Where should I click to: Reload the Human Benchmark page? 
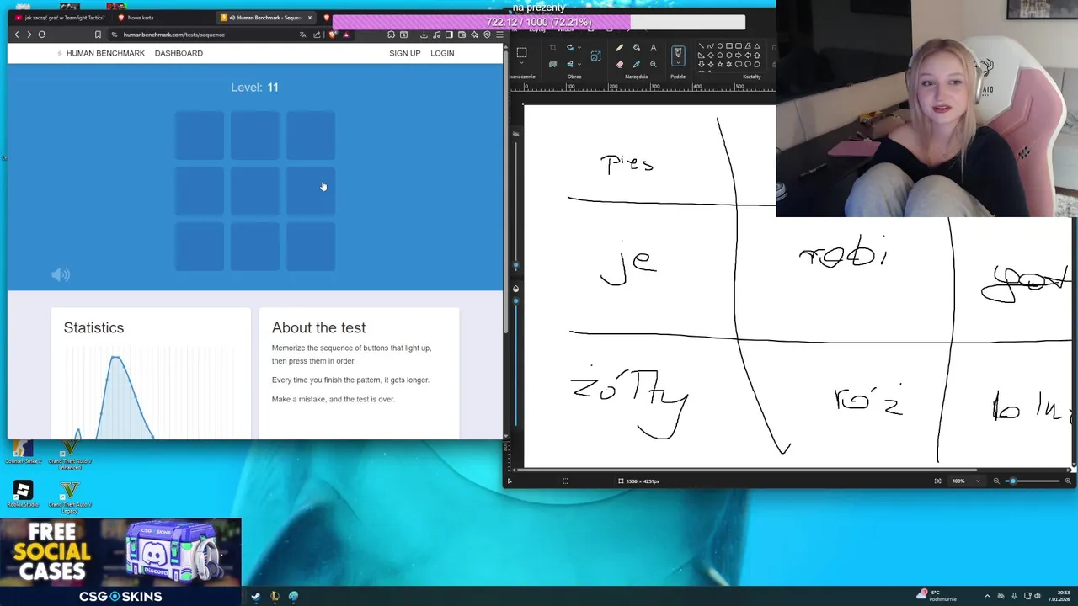point(42,35)
